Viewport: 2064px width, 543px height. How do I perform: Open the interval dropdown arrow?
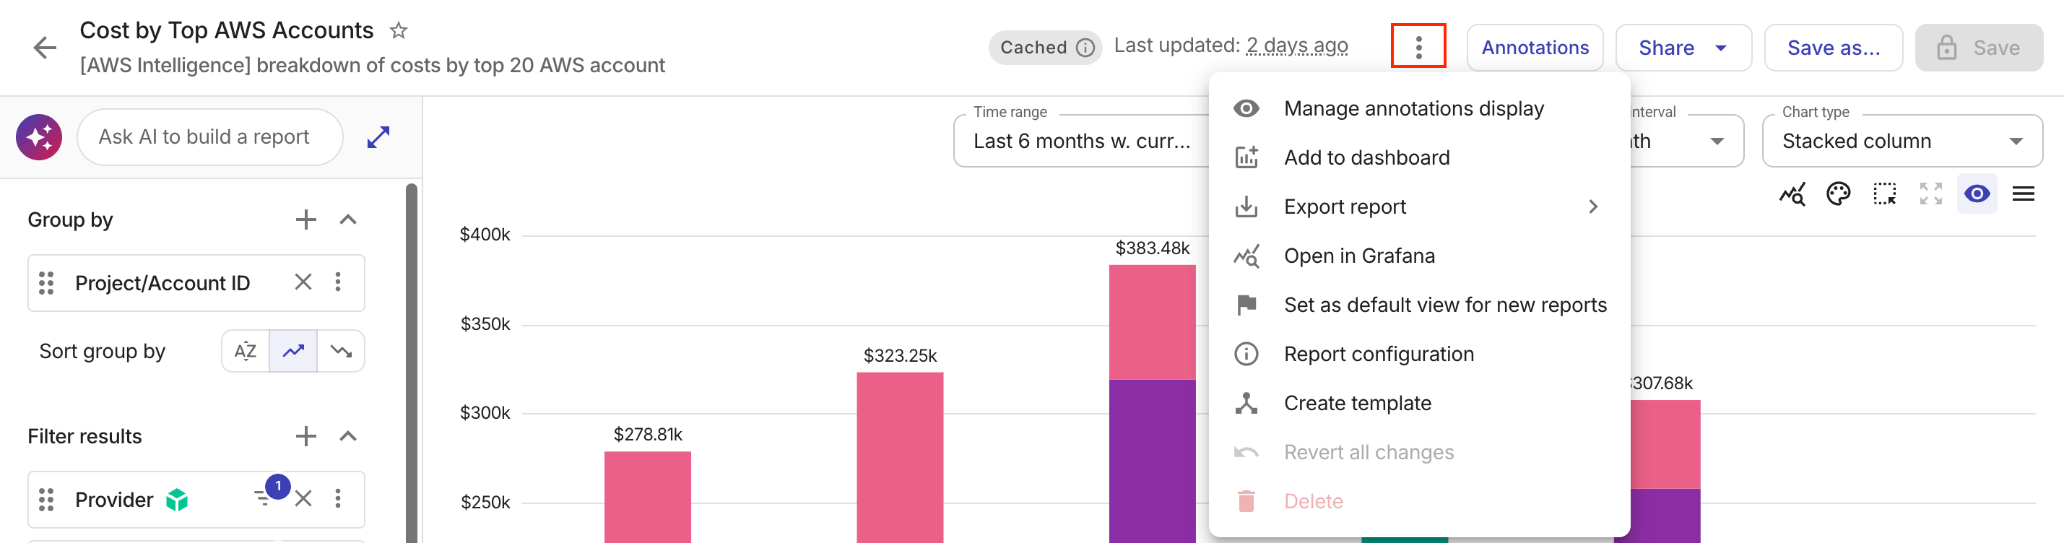click(x=1717, y=142)
